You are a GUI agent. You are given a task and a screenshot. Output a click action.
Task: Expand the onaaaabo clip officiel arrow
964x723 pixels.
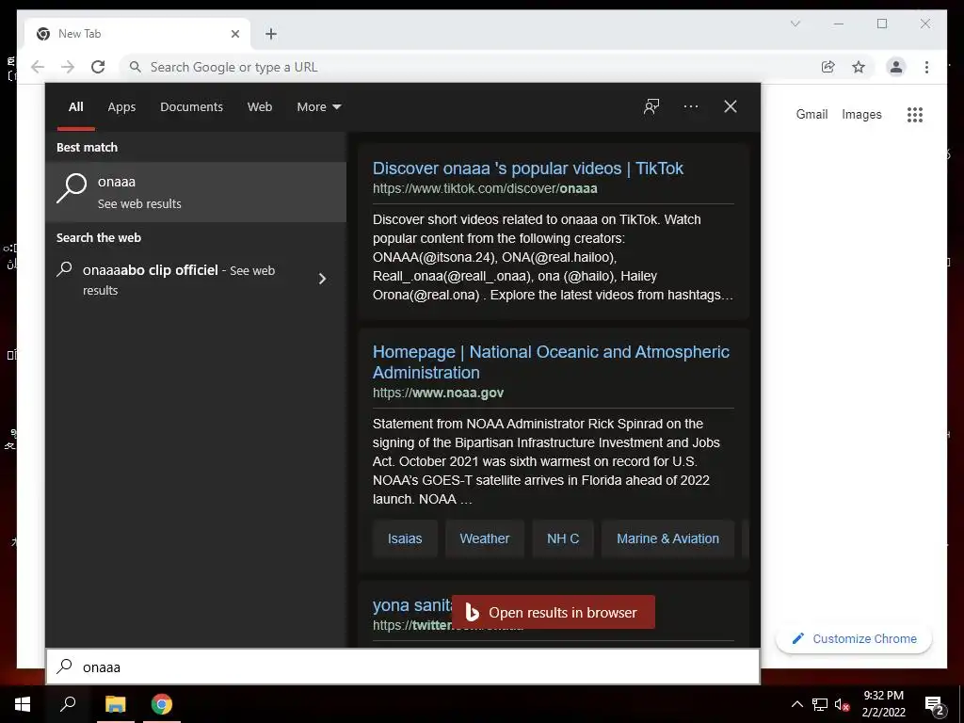pos(322,279)
